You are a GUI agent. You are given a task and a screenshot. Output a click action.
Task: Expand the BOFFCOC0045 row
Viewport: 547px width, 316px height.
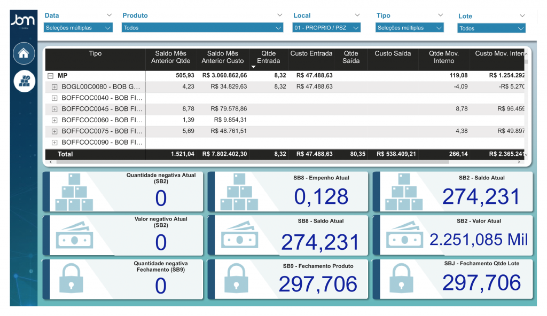pos(54,109)
